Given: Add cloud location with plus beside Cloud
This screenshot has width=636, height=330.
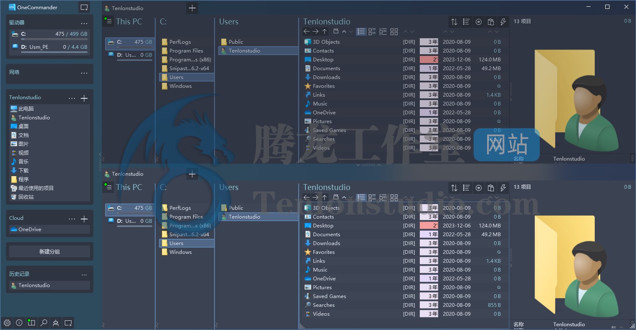Looking at the screenshot, I should pyautogui.click(x=84, y=219).
